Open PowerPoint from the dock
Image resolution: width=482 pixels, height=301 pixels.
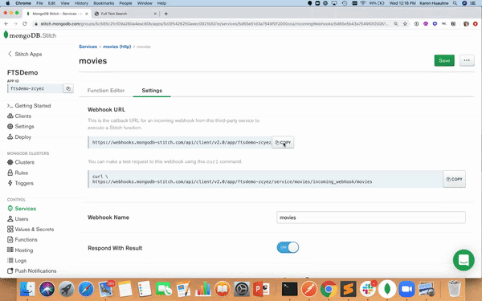261,289
